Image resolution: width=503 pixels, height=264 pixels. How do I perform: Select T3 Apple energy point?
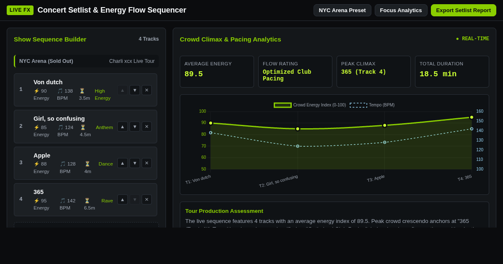pyautogui.click(x=385, y=125)
